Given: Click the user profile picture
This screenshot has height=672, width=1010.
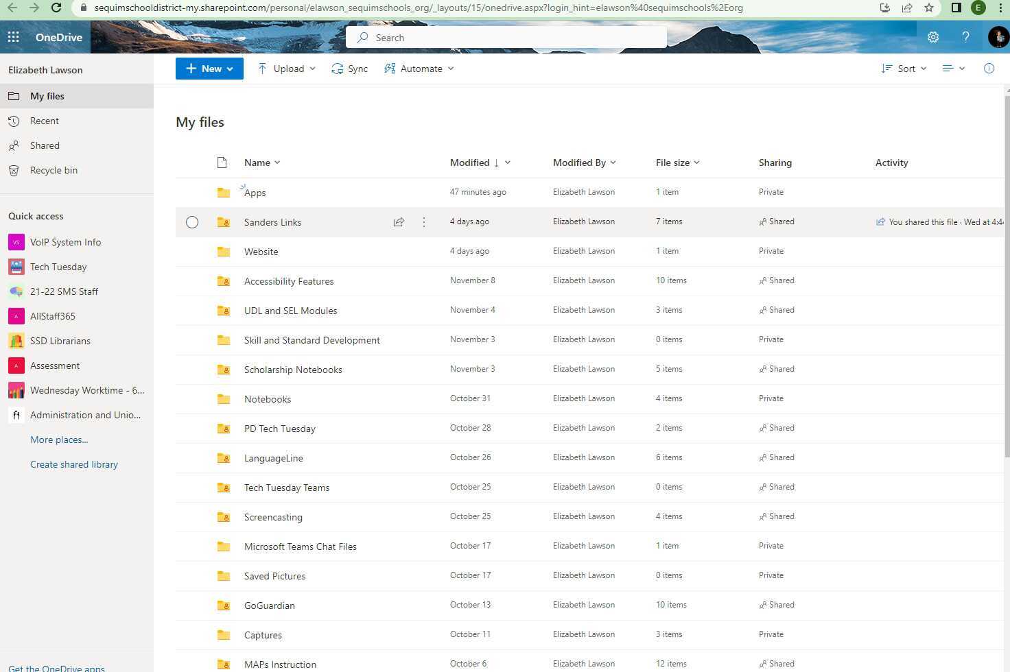Looking at the screenshot, I should [998, 37].
